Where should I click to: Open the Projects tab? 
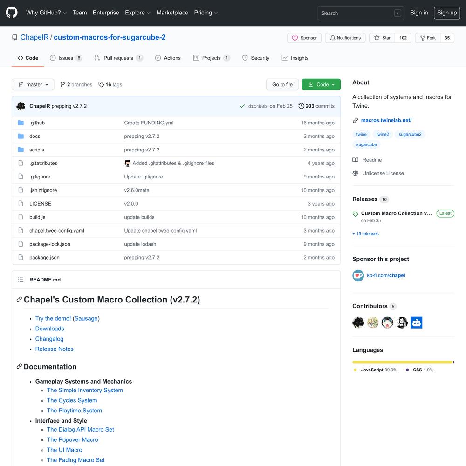click(211, 58)
